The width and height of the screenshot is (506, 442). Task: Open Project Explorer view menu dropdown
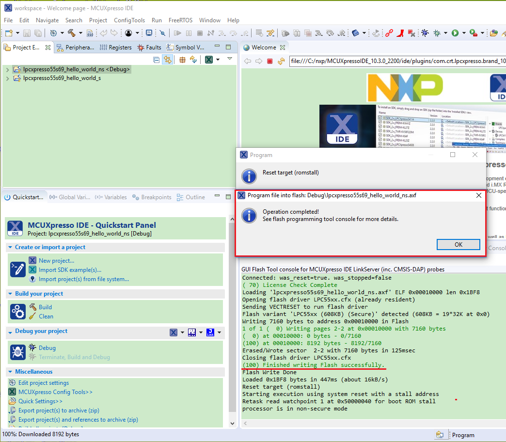230,59
